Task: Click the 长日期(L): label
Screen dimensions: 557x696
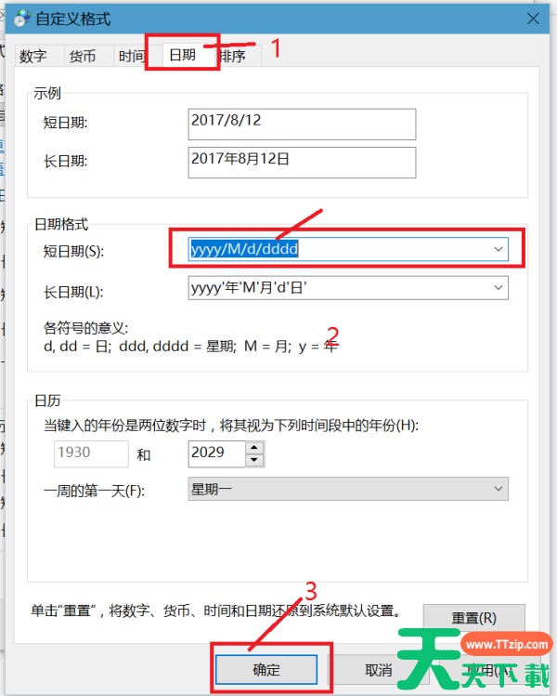Action: tap(73, 292)
